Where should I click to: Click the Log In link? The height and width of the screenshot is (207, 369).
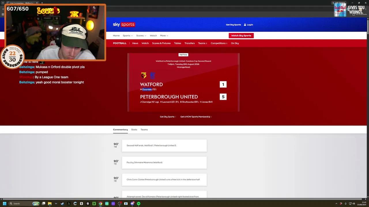[x=250, y=25]
